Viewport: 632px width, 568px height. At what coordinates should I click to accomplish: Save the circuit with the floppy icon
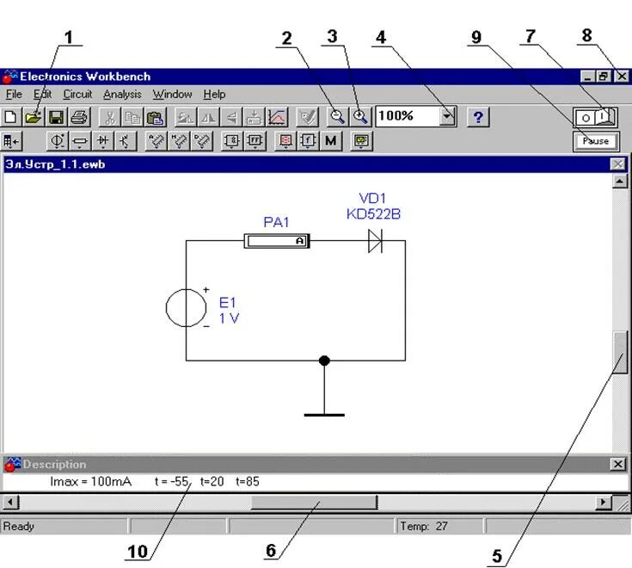click(x=56, y=117)
